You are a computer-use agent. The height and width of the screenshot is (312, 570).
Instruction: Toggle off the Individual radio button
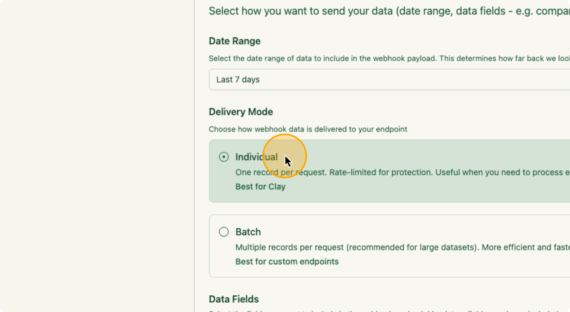(224, 157)
